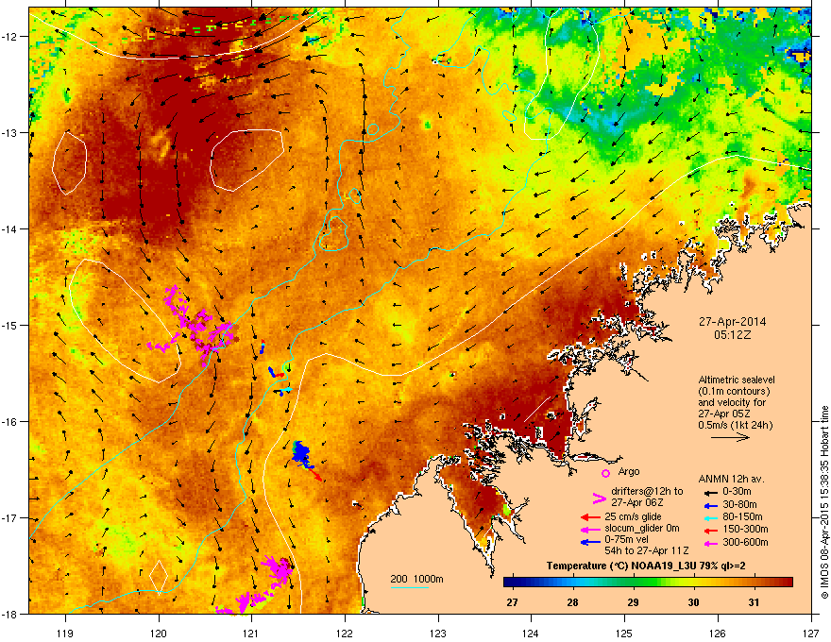Click the latitude axis label "-17"
Screen dimensions: 831x642
[9, 518]
